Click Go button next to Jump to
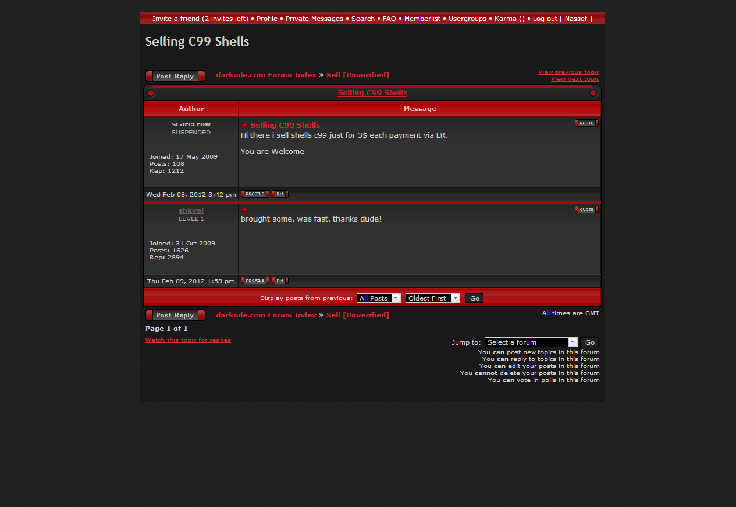Screen dimensions: 736x507 coord(589,342)
